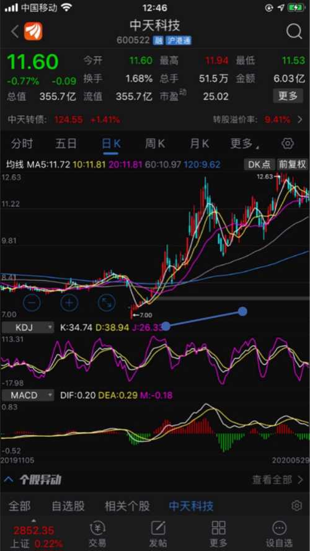The height and width of the screenshot is (551, 310).
Task: Tap 上证 index value 2852.35
Action: pos(33,531)
